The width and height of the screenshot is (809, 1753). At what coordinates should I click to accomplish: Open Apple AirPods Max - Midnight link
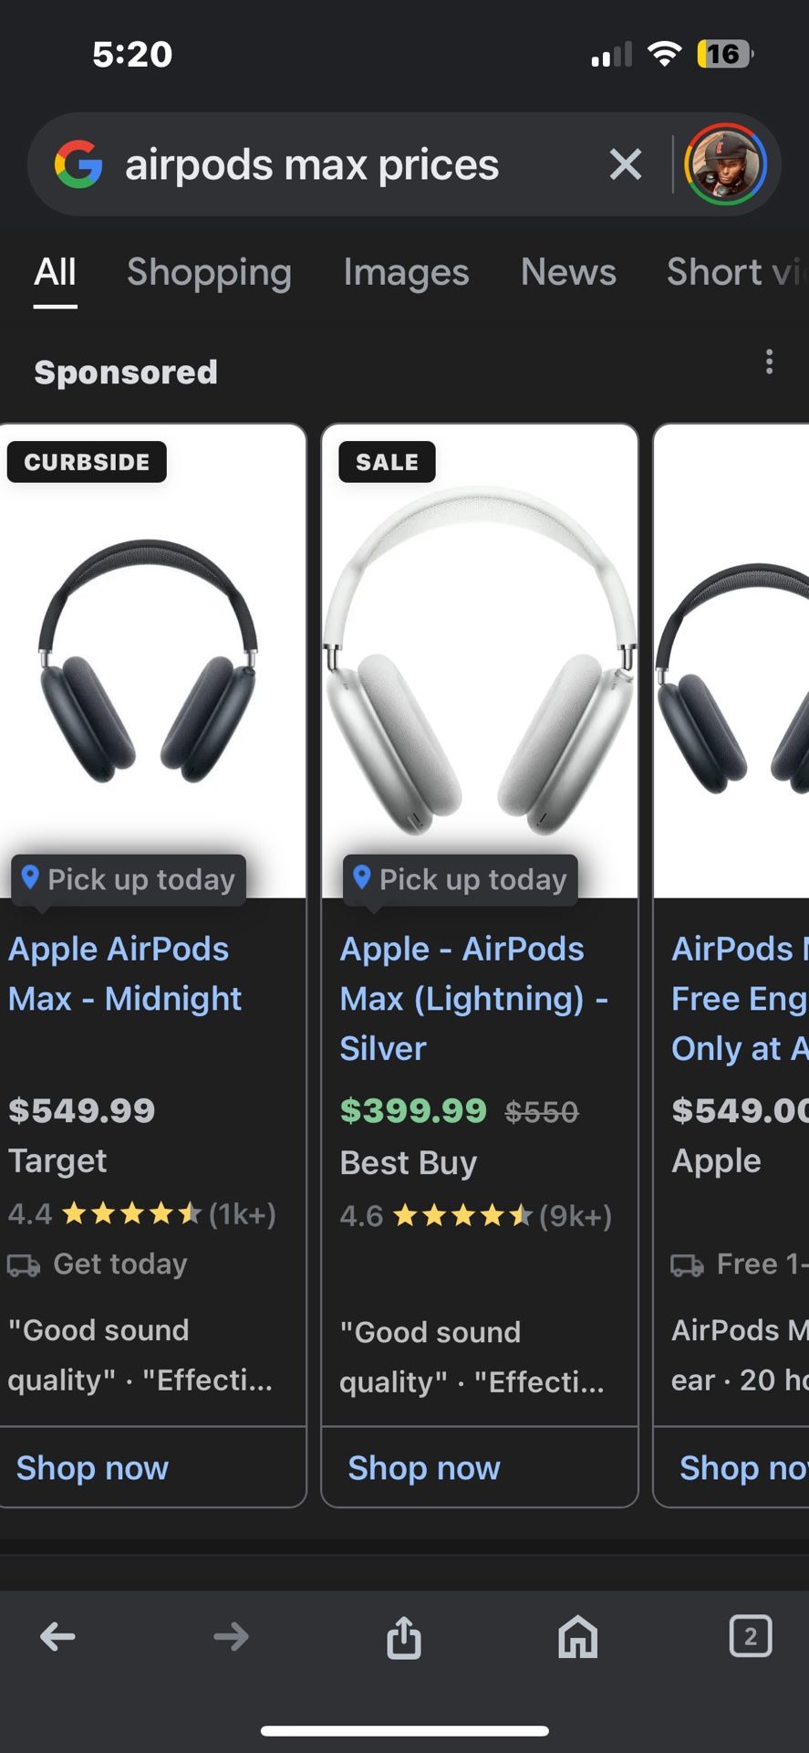(x=125, y=973)
